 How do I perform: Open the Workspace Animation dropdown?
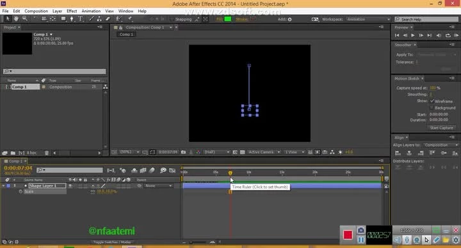point(368,19)
